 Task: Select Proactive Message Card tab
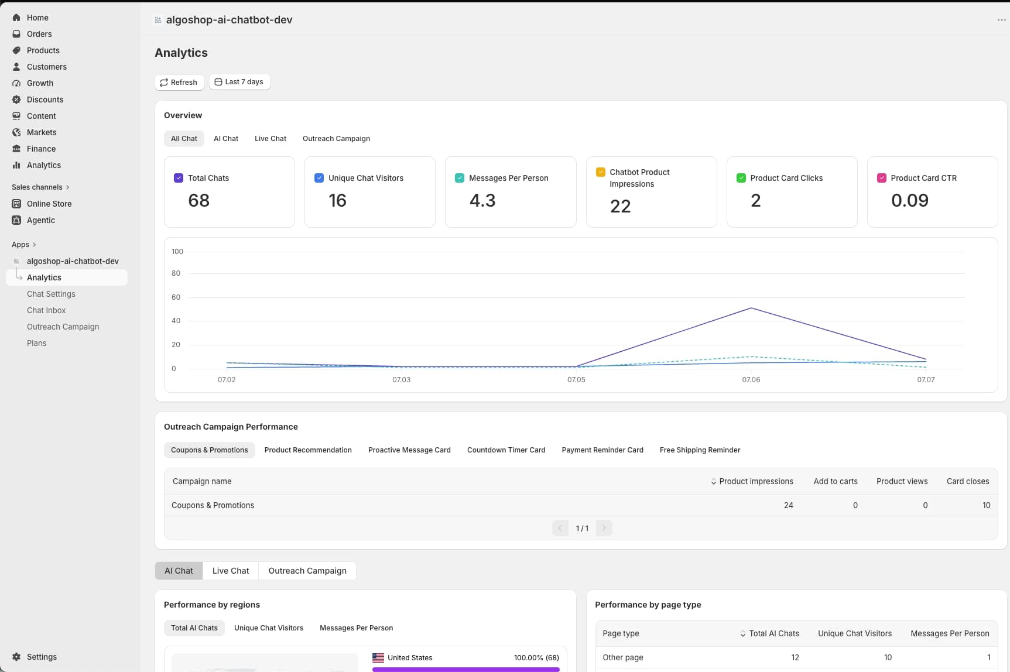[409, 450]
